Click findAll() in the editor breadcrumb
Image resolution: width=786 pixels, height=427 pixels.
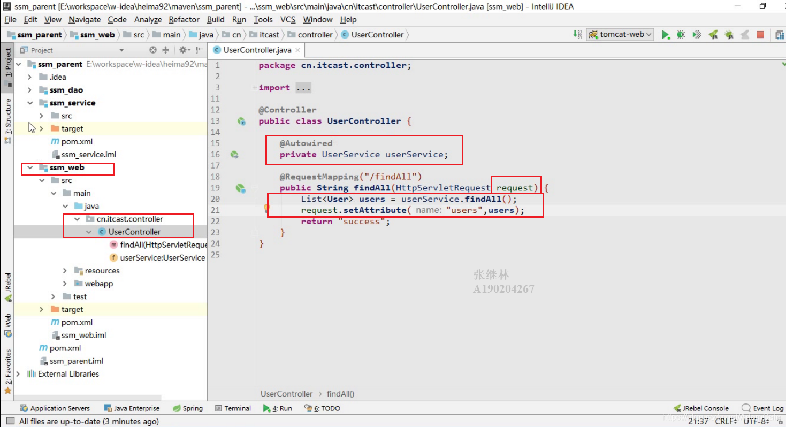click(x=340, y=394)
